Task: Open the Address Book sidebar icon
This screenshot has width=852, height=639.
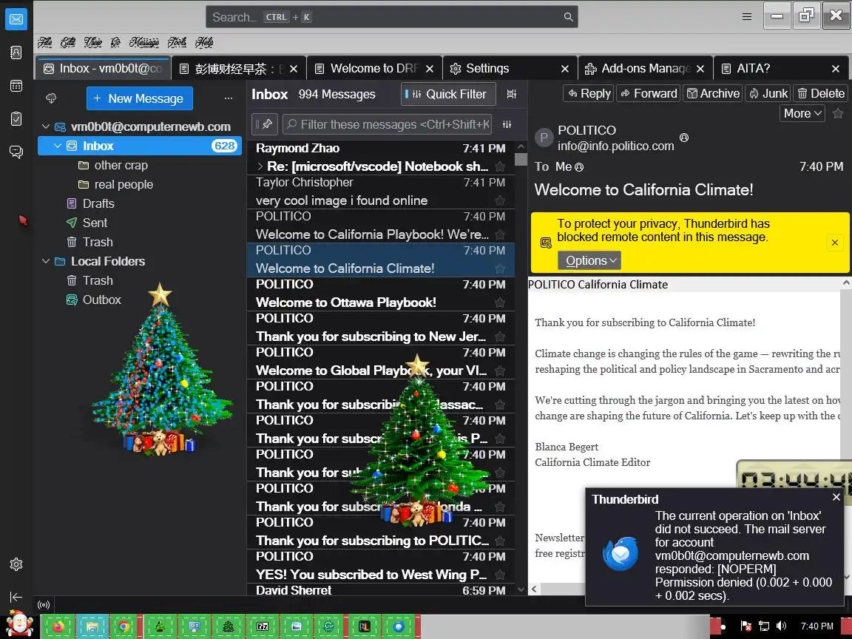Action: 16,53
